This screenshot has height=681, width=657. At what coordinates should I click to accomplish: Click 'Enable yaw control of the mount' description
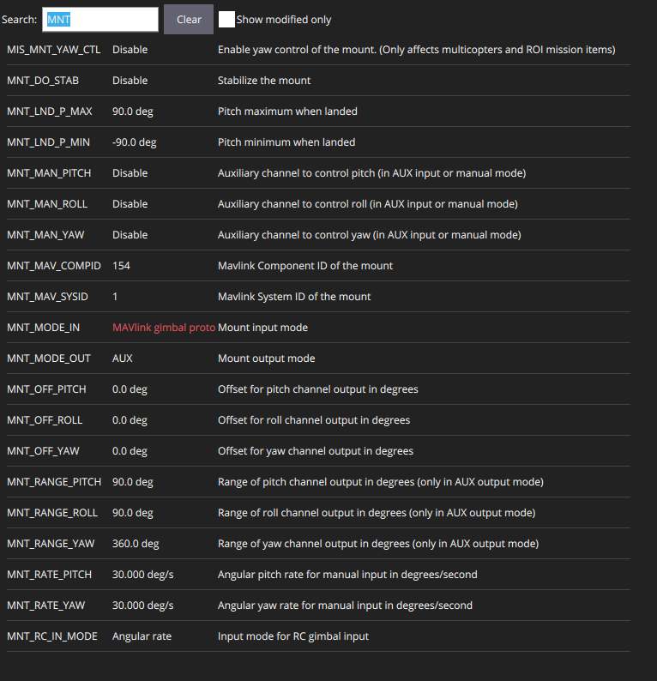click(x=417, y=50)
